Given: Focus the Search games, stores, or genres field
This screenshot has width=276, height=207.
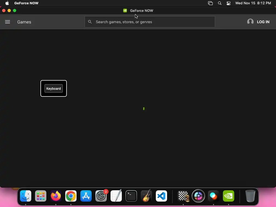Looking at the screenshot, I should click(x=150, y=22).
